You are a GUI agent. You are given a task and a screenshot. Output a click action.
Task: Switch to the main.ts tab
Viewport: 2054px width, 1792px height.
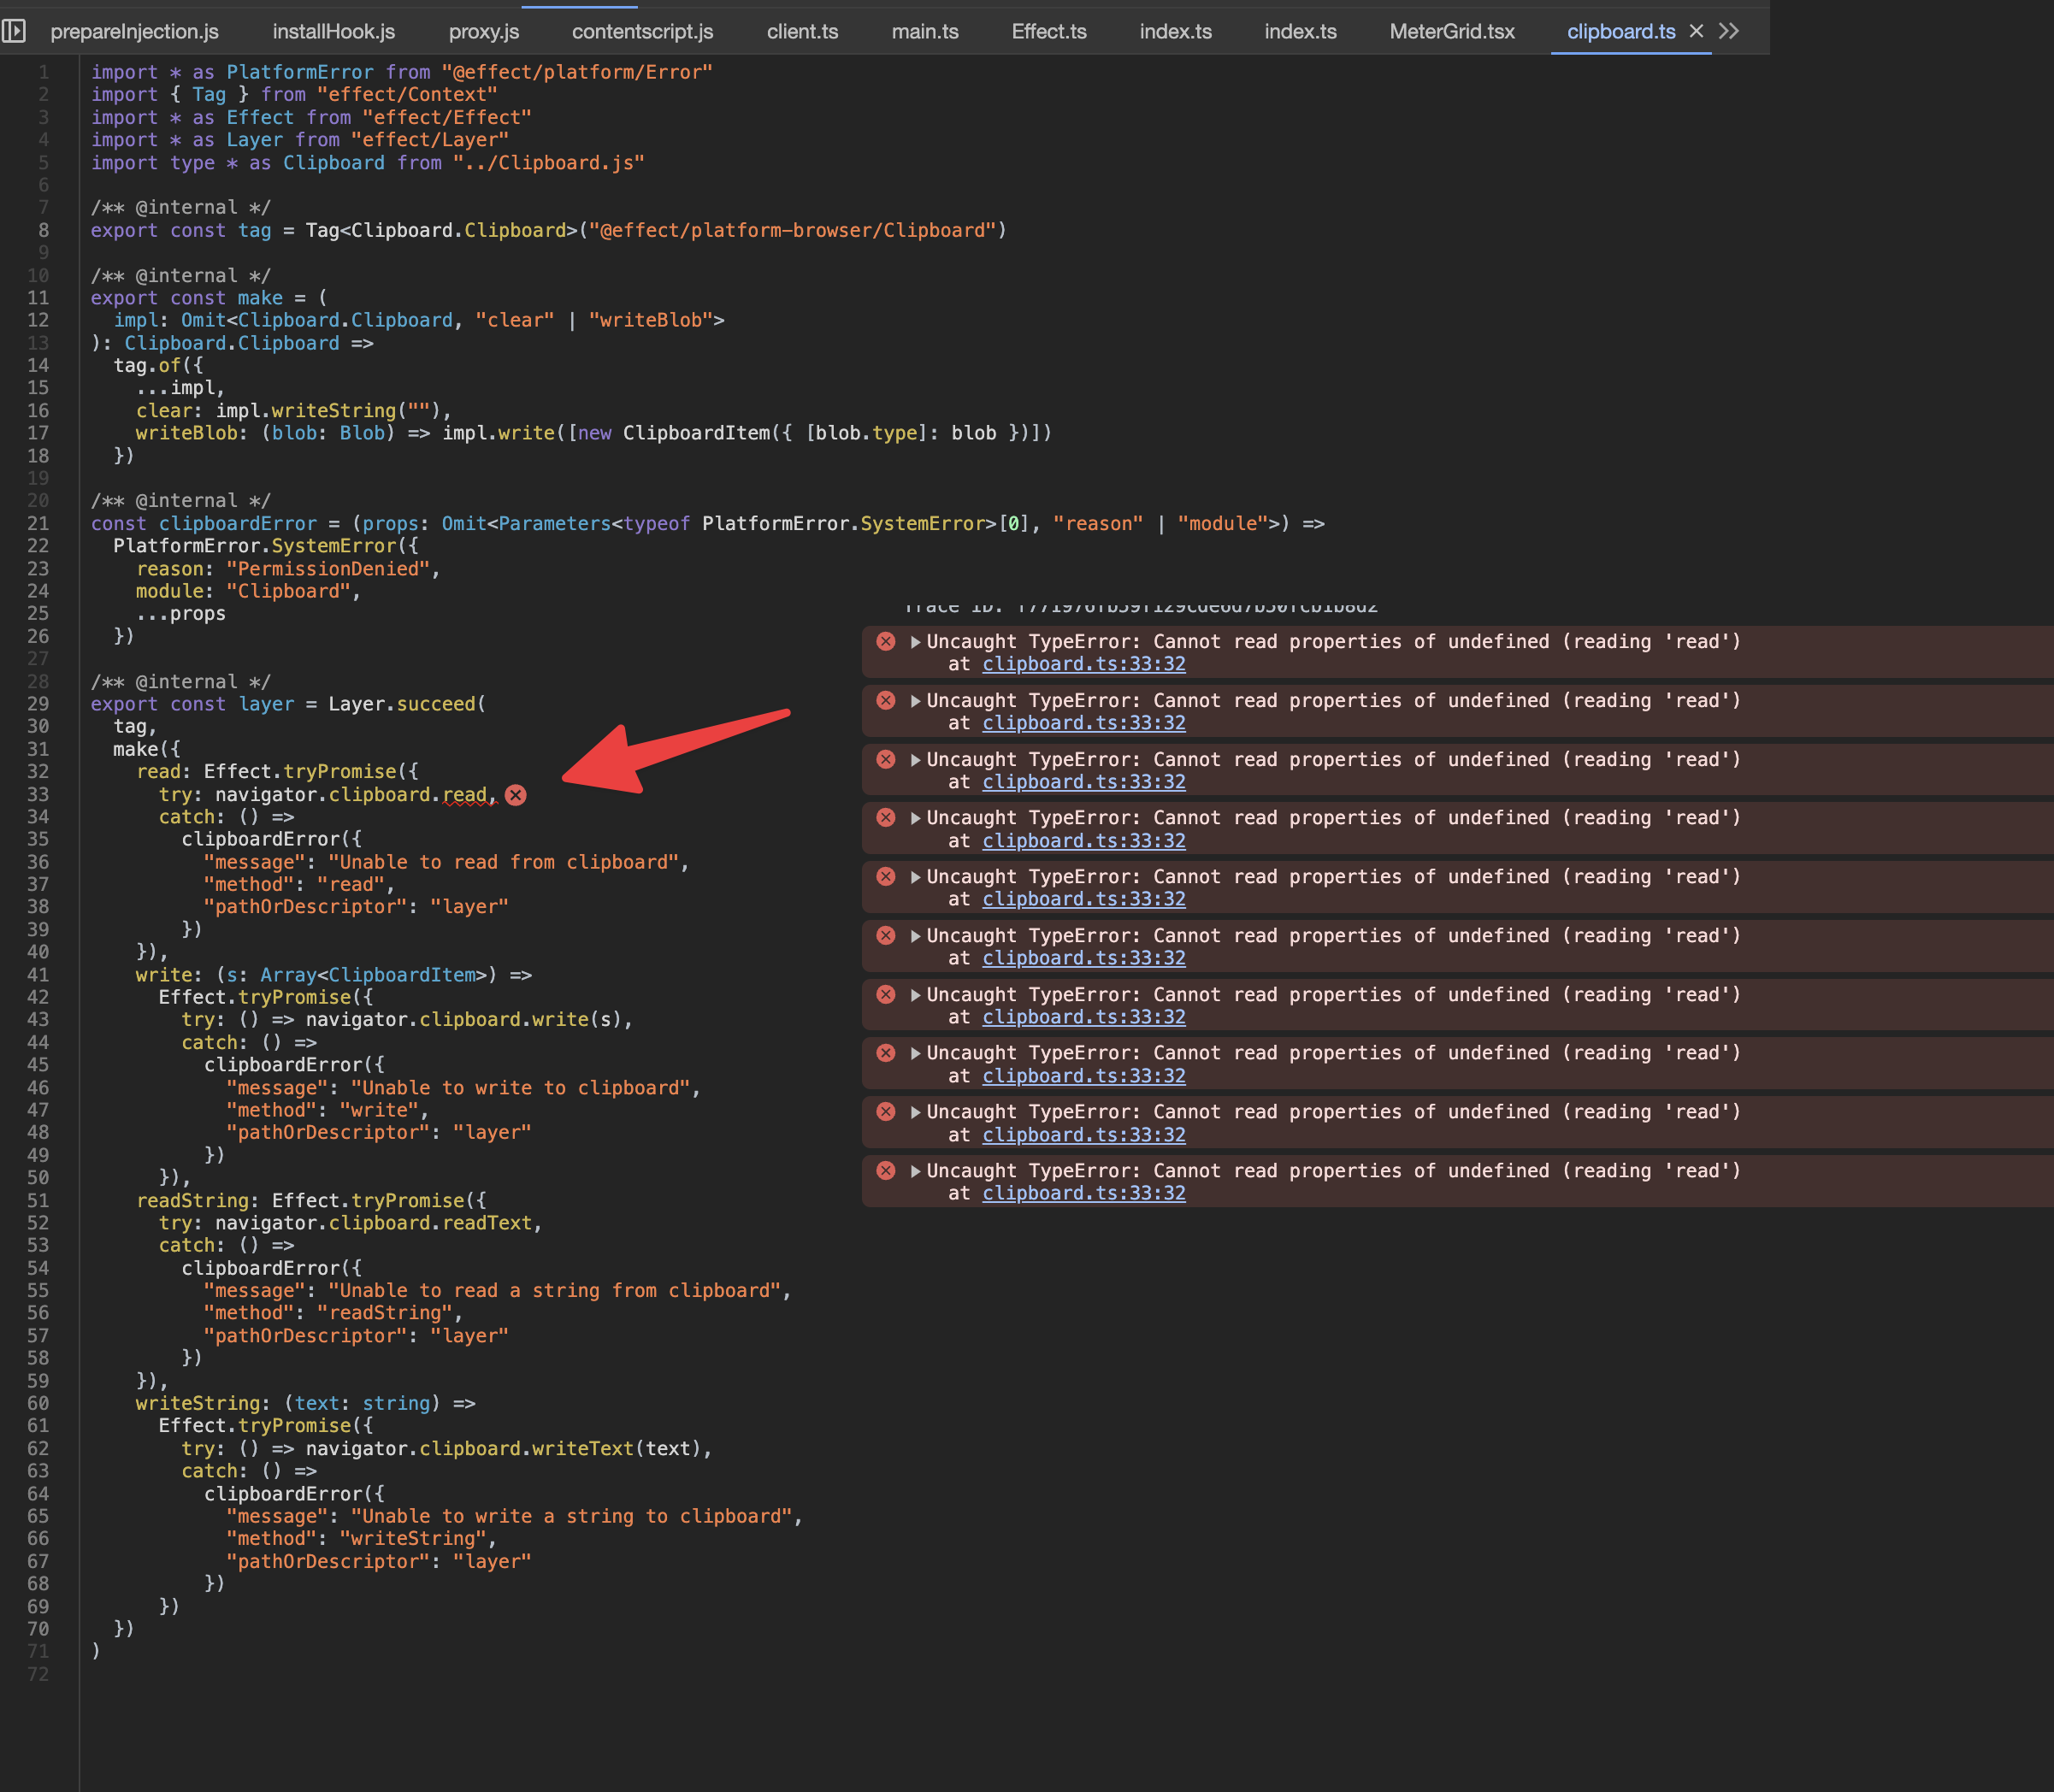coord(924,31)
